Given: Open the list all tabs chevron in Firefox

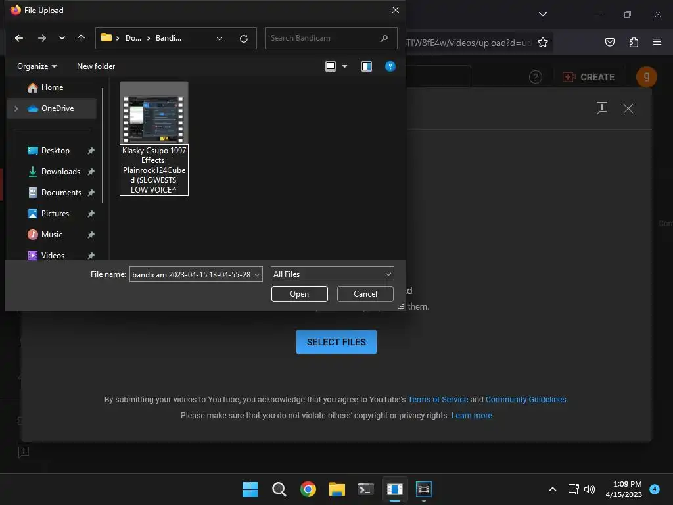Looking at the screenshot, I should click(x=542, y=14).
